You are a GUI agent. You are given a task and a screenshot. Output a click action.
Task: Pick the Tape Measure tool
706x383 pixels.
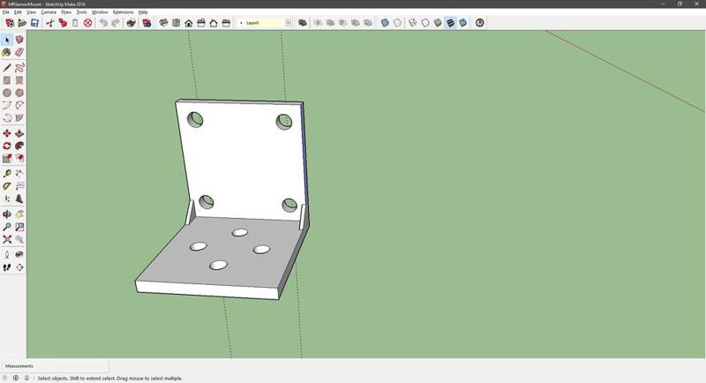point(7,174)
